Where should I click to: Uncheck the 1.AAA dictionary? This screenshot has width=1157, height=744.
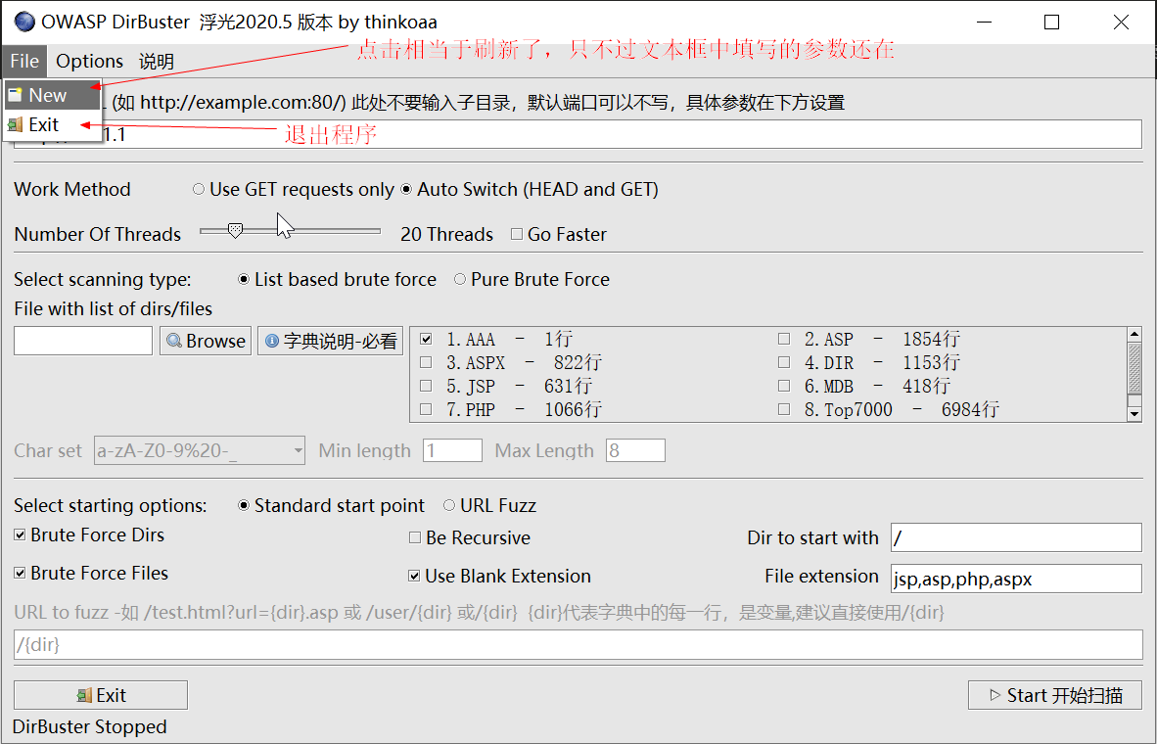click(x=426, y=340)
